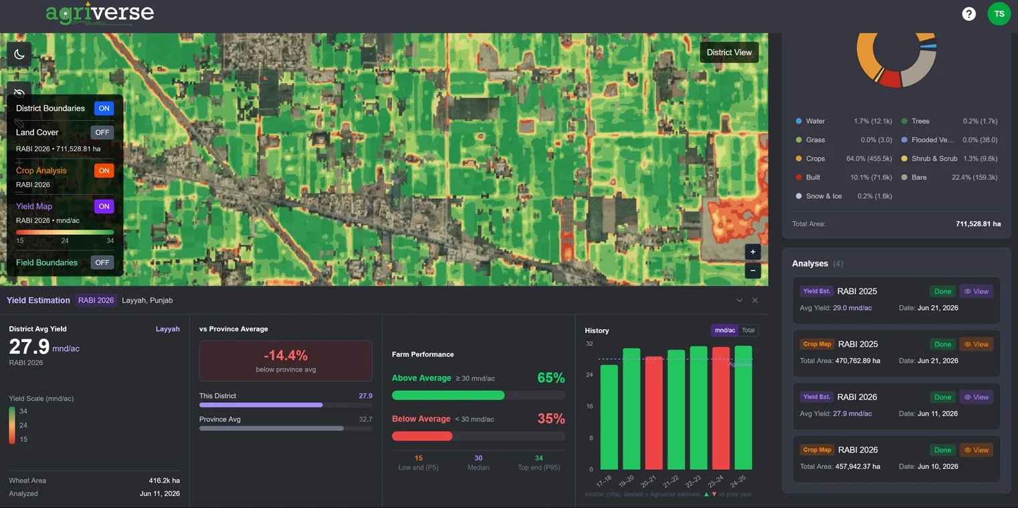Turn off Crop Analysis toggle

(104, 171)
